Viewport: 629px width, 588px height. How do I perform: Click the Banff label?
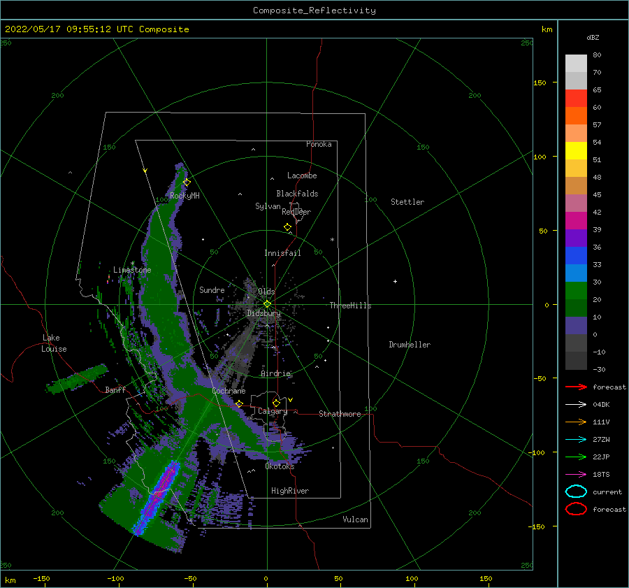pos(115,389)
